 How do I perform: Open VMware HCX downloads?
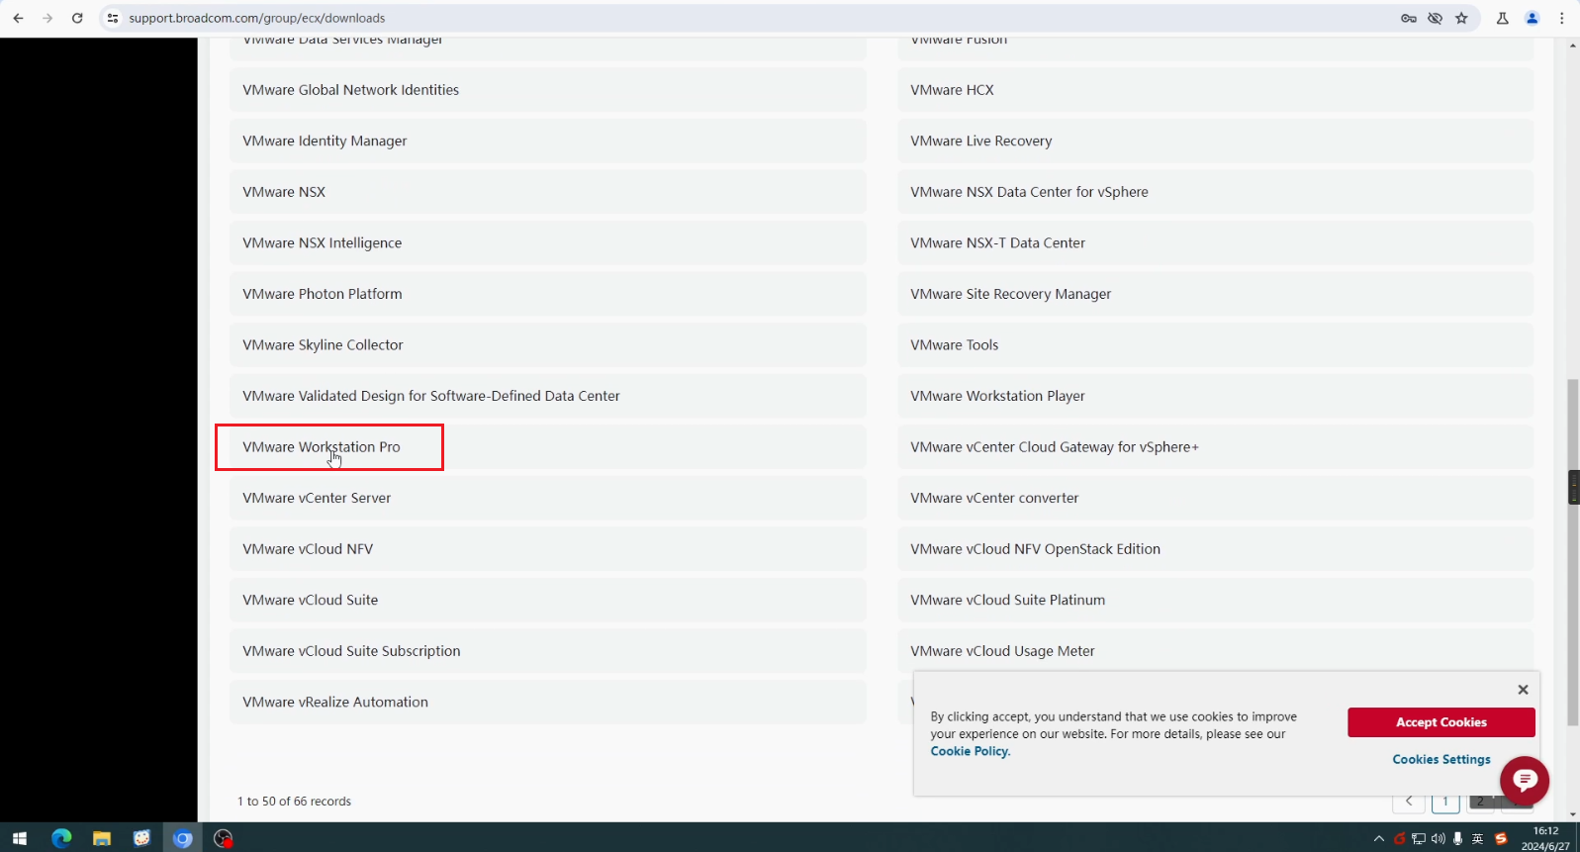(x=1216, y=90)
